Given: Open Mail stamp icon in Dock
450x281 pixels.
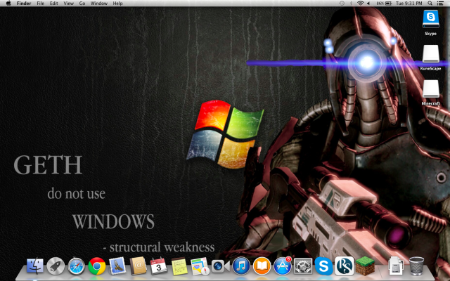Looking at the screenshot, I should pyautogui.click(x=117, y=266).
